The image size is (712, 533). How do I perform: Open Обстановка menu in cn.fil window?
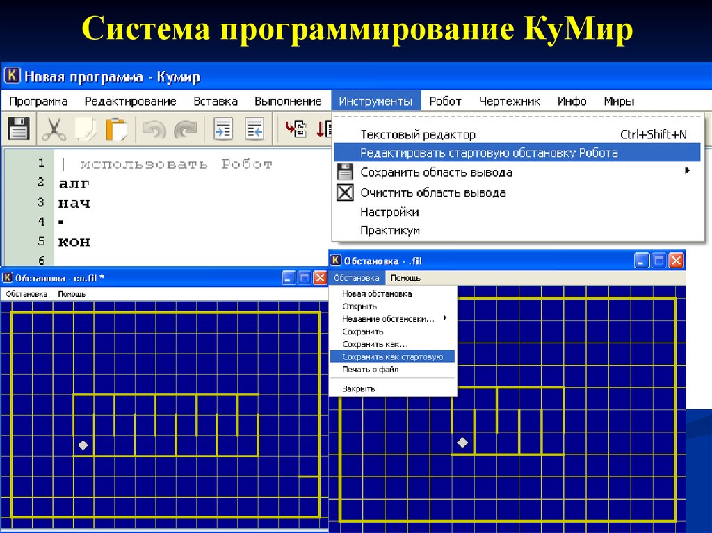[x=26, y=294]
